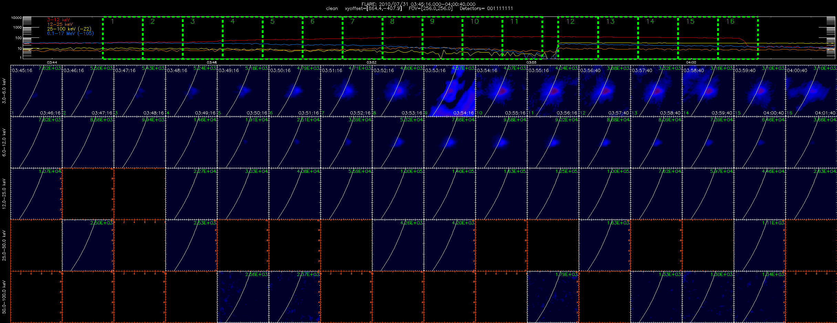This screenshot has width=837, height=323.
Task: Open the 6-12 keV image with peak 7.66E+04
Action: [449, 142]
